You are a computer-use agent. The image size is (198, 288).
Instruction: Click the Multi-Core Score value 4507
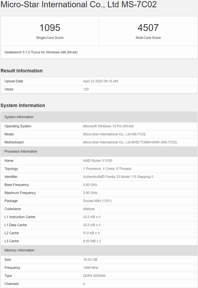(x=148, y=28)
